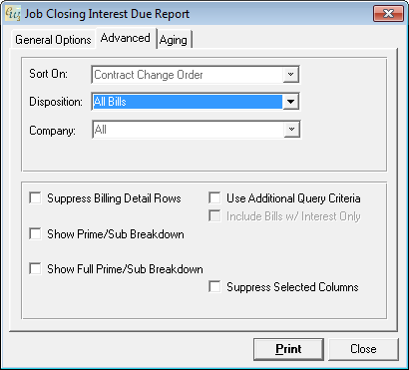The width and height of the screenshot is (409, 370).
Task: Expand the Company dropdown arrow
Action: coord(291,130)
